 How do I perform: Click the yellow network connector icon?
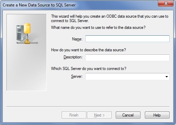(x=27, y=41)
